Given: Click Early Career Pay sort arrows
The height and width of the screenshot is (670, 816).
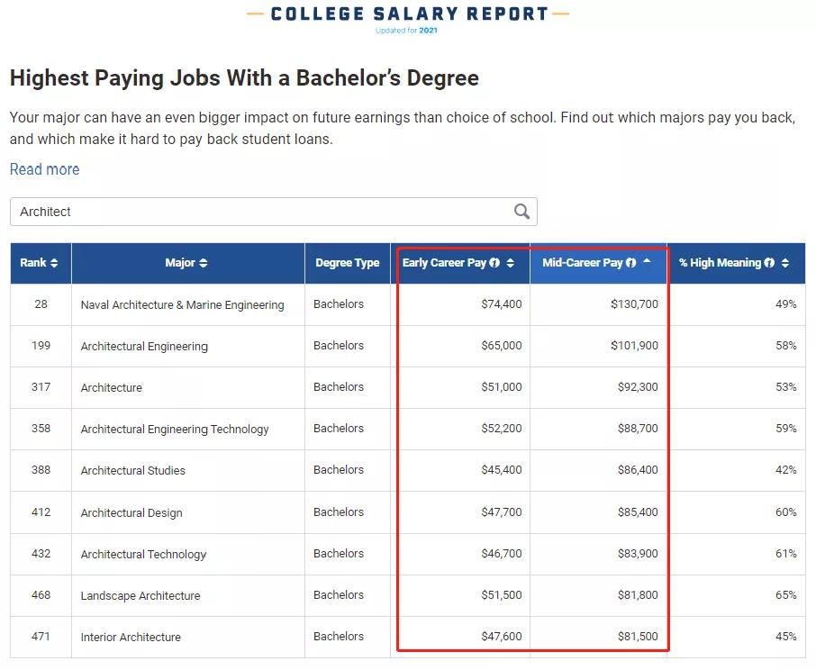Looking at the screenshot, I should tap(511, 263).
